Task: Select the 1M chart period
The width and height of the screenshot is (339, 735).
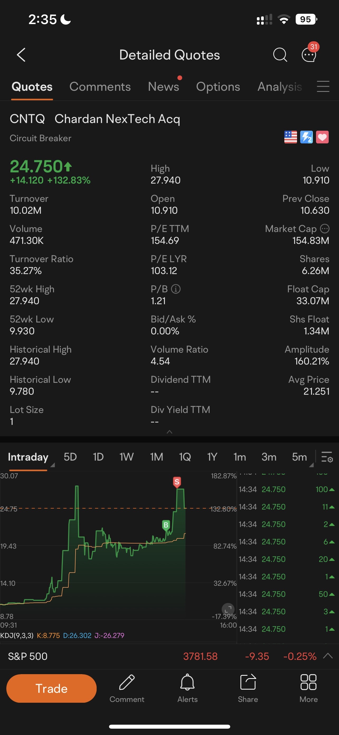Action: (x=157, y=457)
